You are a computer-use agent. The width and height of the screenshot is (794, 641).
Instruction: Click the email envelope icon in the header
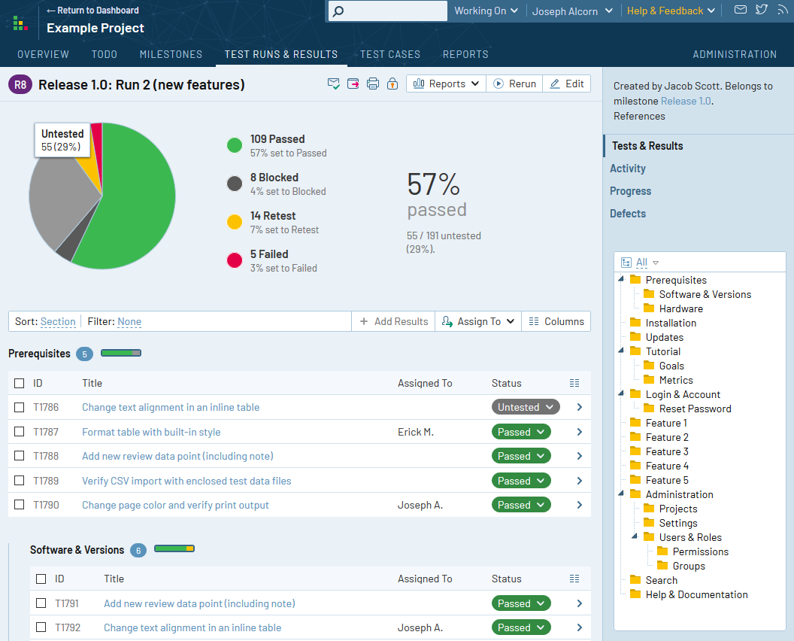[x=741, y=10]
